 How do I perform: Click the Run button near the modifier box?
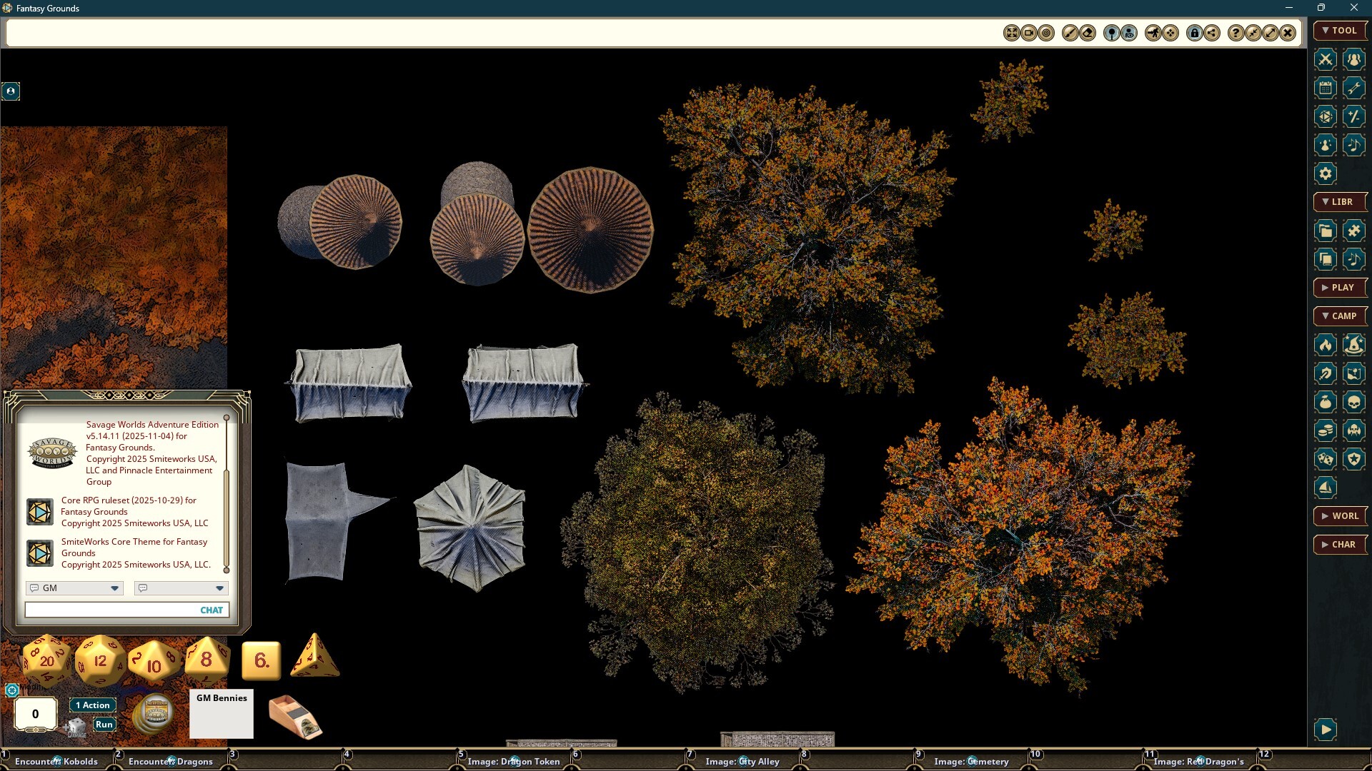tap(104, 724)
